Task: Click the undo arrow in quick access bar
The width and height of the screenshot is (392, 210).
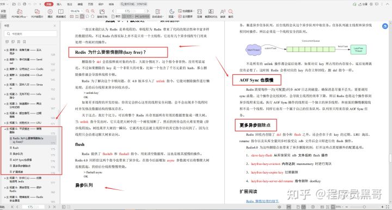Action: tap(30, 4)
